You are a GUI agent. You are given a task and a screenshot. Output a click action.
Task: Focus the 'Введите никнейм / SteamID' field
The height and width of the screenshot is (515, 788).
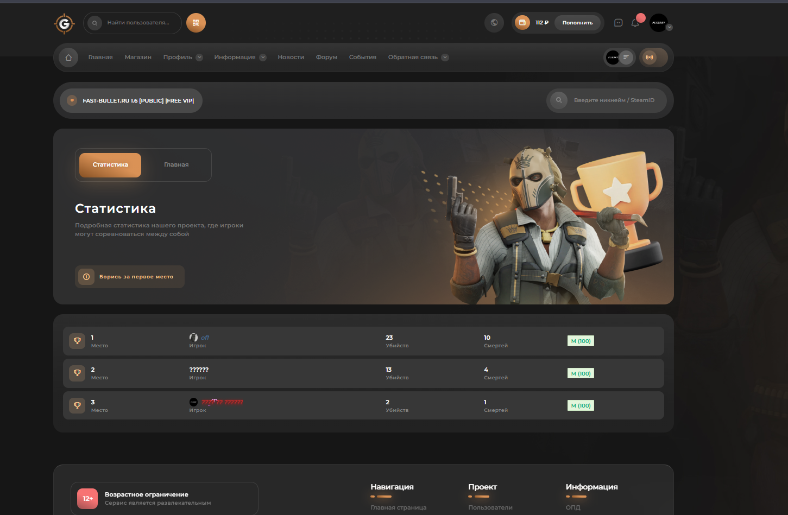coord(607,100)
